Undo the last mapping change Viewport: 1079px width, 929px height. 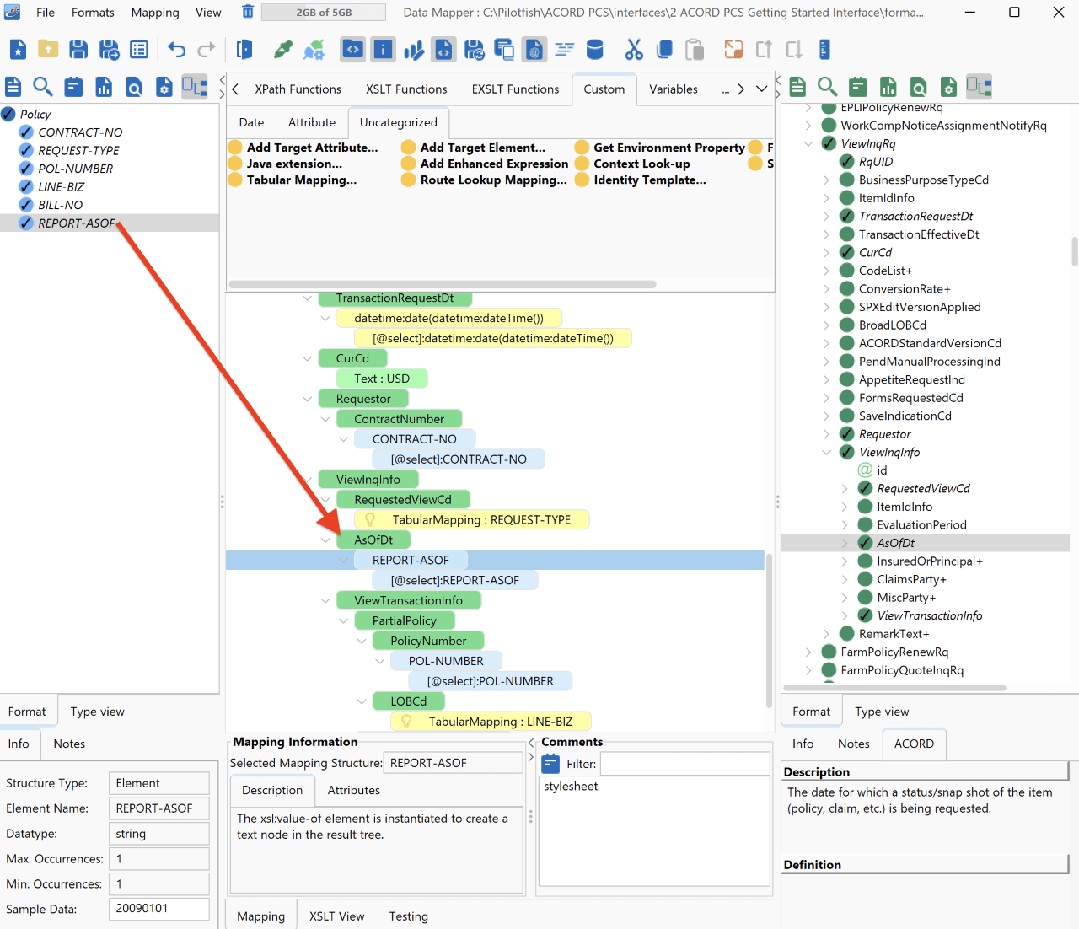(176, 50)
